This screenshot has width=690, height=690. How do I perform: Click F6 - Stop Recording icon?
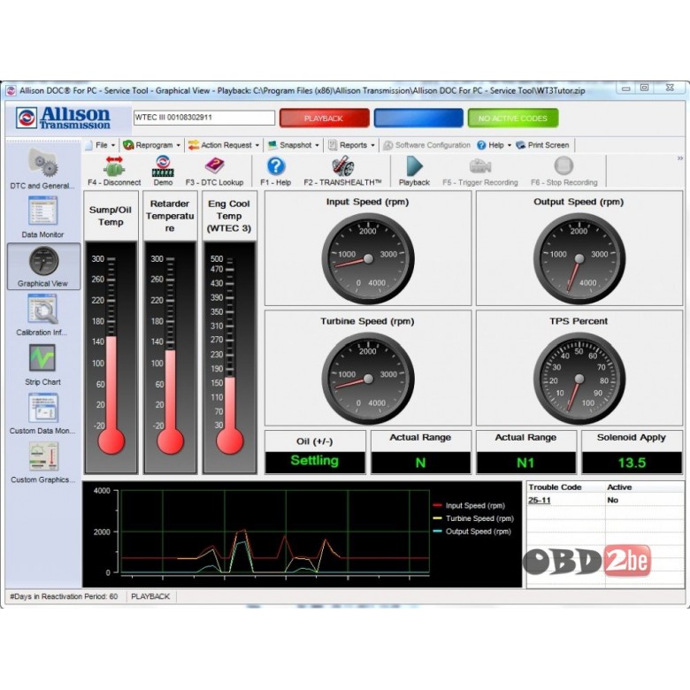coord(563,166)
